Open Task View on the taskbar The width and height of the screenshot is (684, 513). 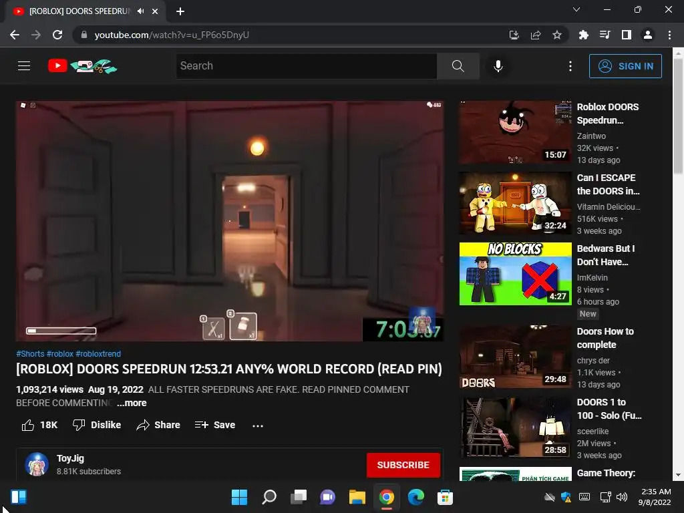(299, 497)
